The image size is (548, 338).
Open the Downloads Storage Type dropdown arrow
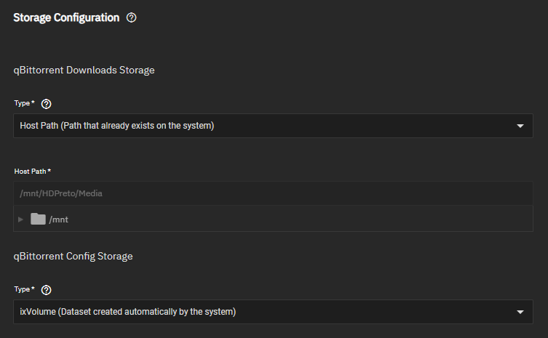tap(520, 126)
